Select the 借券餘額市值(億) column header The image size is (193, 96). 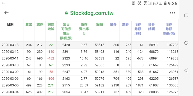(x=169, y=29)
